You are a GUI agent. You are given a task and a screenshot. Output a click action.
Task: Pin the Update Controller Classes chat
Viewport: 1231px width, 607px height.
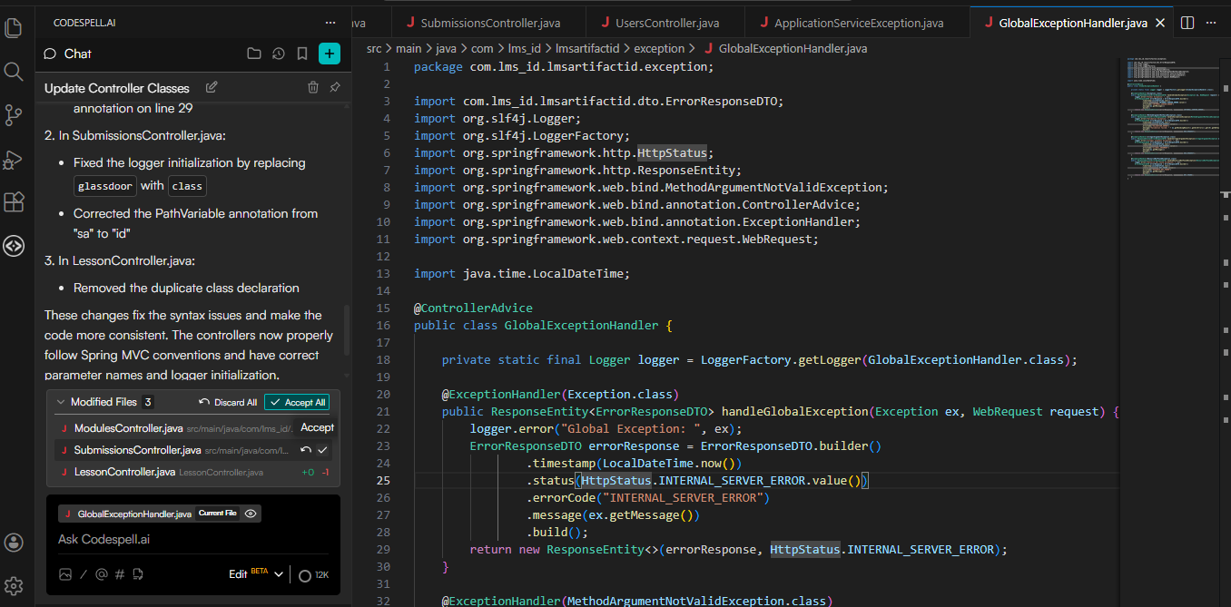pyautogui.click(x=335, y=87)
